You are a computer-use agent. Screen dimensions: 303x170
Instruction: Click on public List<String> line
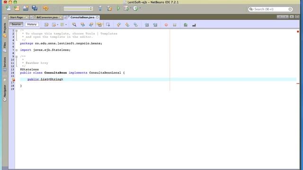45,79
